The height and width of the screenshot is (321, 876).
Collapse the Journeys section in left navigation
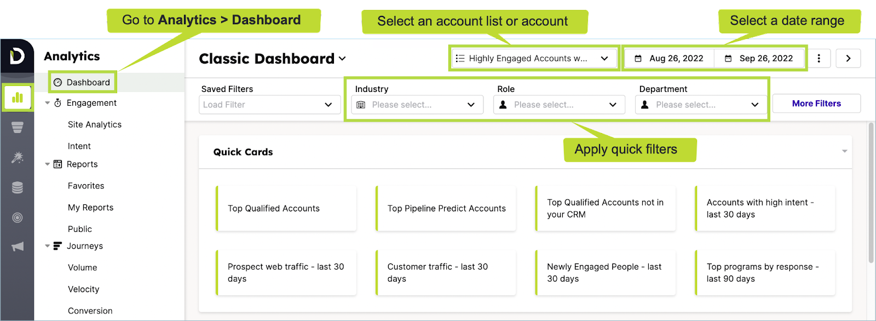(x=47, y=246)
